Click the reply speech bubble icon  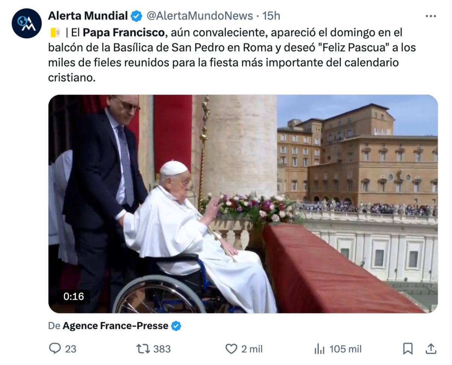[55, 348]
